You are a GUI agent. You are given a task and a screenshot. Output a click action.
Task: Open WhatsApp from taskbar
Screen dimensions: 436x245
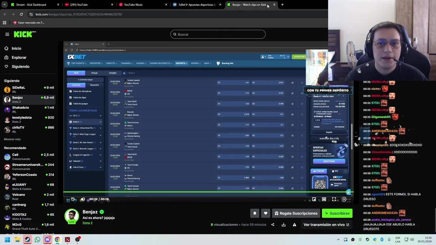[37, 240]
